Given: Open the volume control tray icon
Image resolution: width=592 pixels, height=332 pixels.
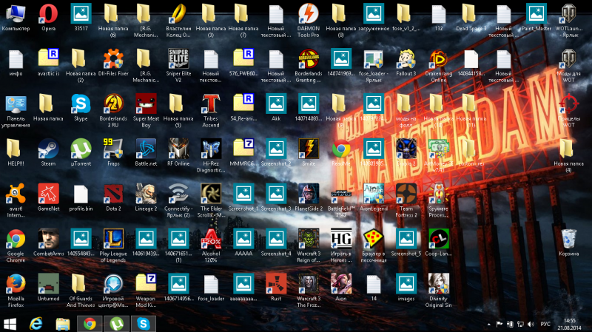Looking at the screenshot, I should pos(531,324).
